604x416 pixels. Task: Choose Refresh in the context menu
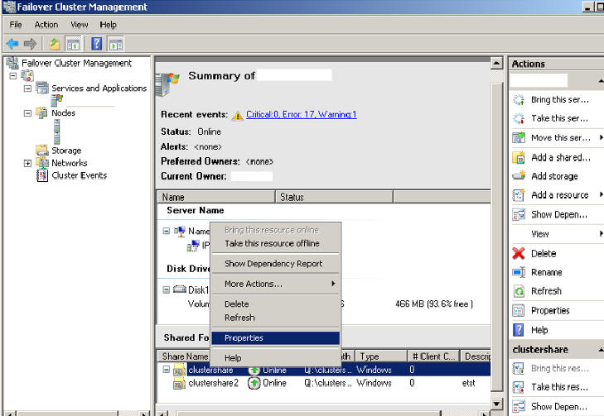275,318
